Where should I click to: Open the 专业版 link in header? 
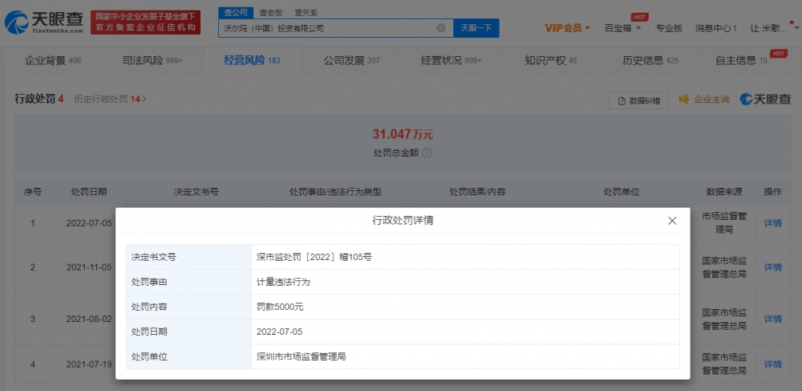(669, 28)
